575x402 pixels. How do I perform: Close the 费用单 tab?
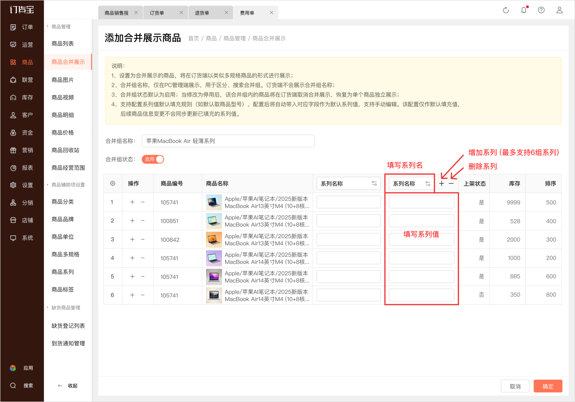[271, 13]
